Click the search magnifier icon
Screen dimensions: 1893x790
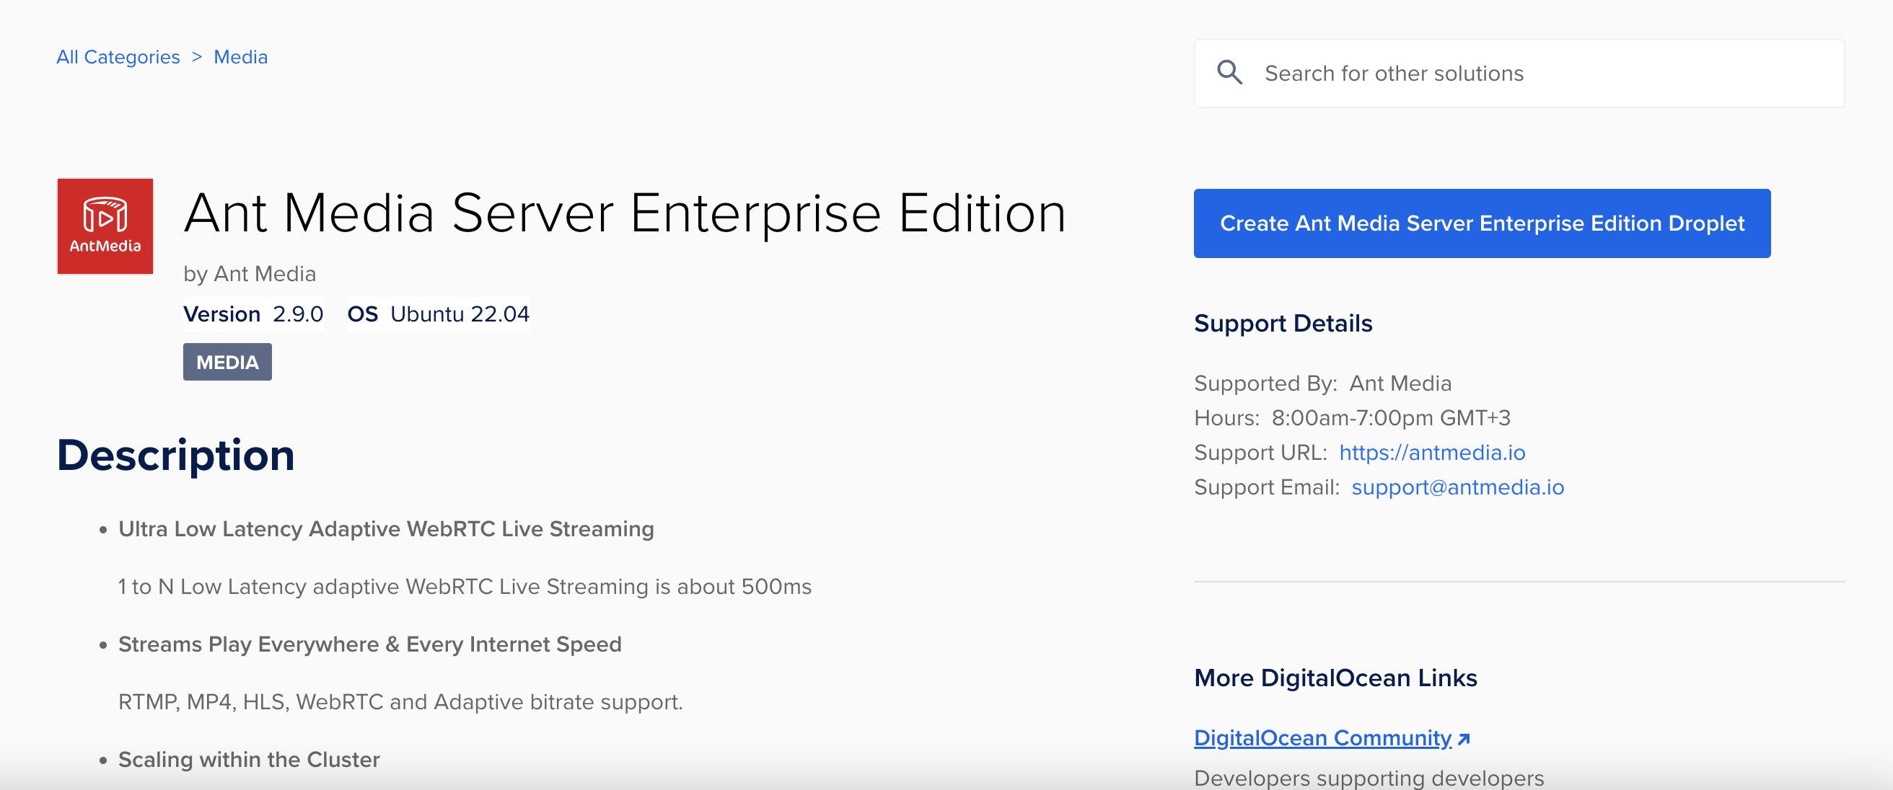(x=1229, y=73)
